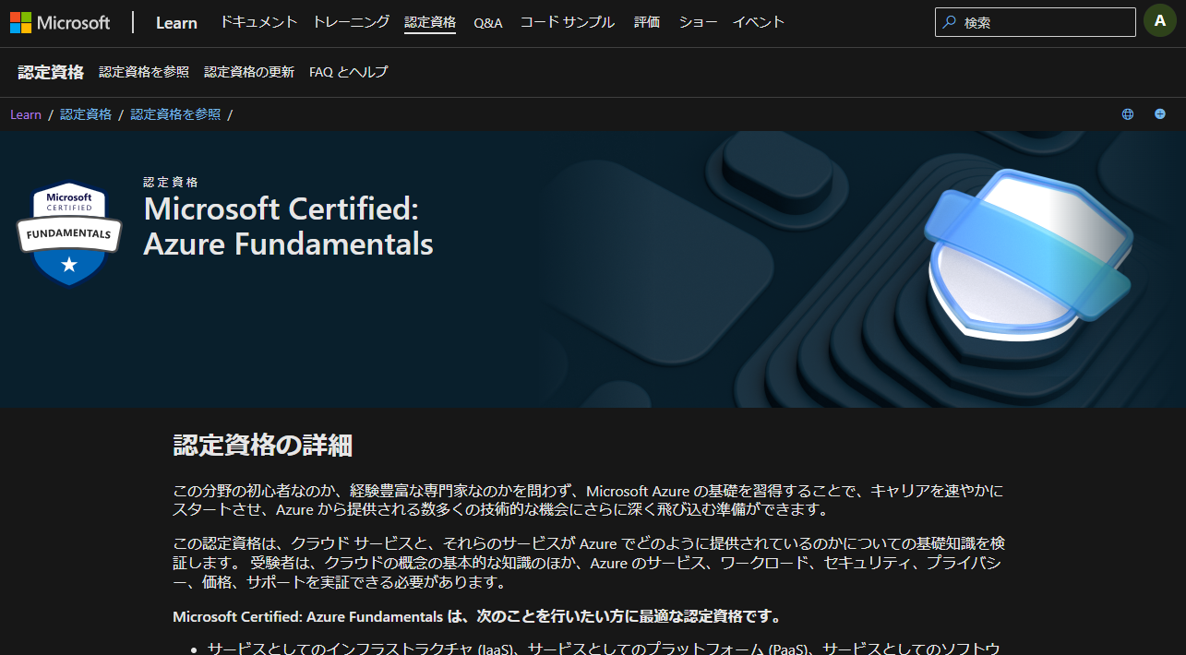Viewport: 1186px width, 655px height.
Task: Click the Azure Fundamentals certification badge
Action: [x=69, y=233]
